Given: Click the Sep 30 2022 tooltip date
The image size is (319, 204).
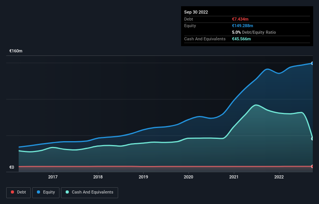Looking at the screenshot, I should tap(196, 12).
